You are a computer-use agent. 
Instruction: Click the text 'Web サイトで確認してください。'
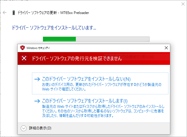click(64, 89)
